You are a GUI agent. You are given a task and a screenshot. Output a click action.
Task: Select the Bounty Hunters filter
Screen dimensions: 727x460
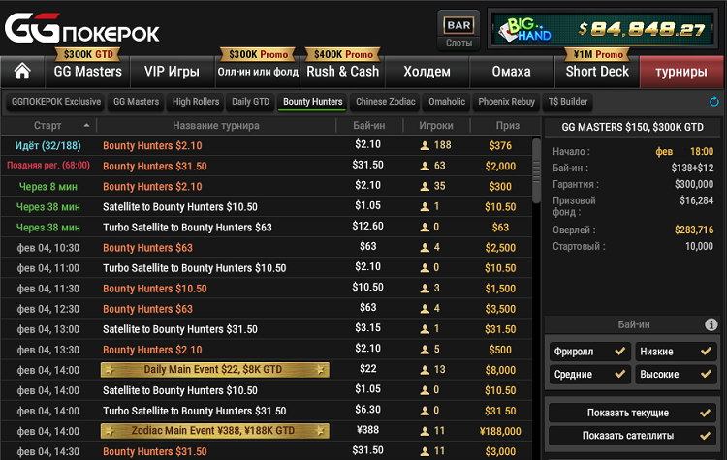(x=312, y=102)
